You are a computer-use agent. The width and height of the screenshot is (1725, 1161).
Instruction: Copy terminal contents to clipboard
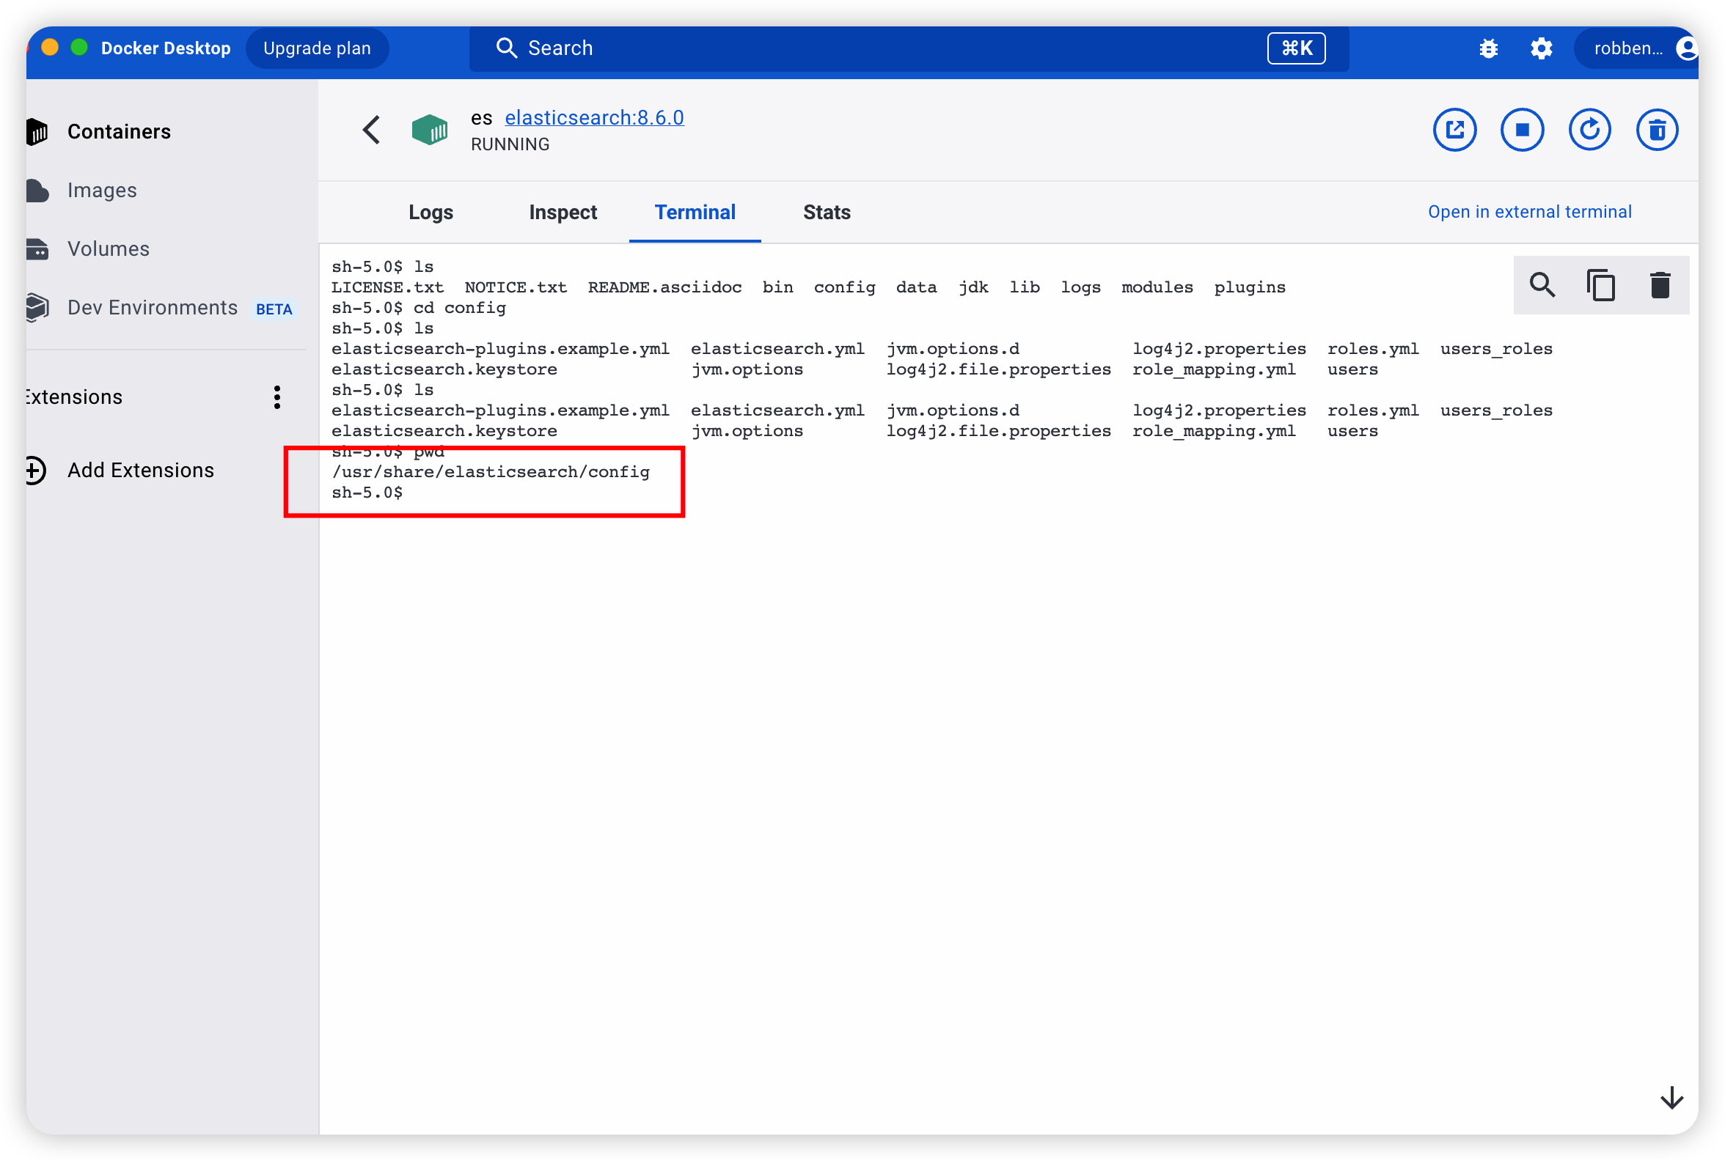pos(1600,285)
